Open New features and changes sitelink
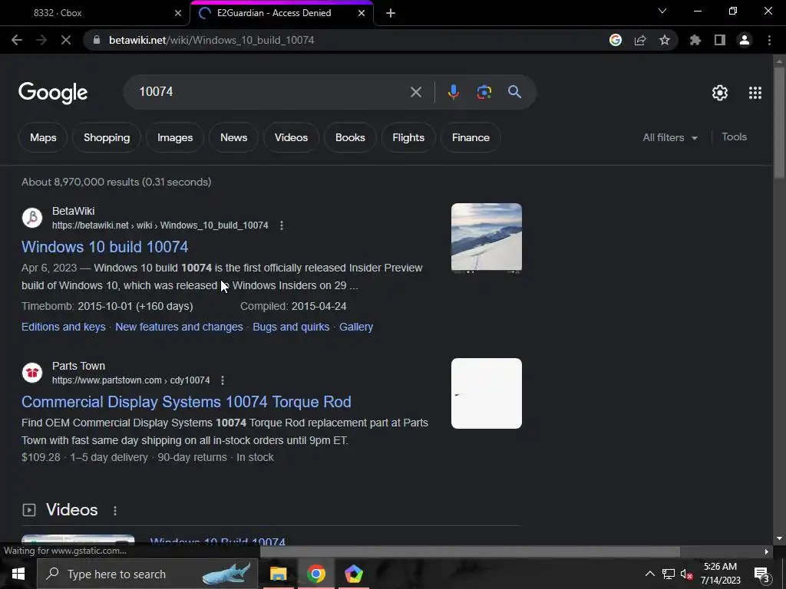 click(179, 327)
